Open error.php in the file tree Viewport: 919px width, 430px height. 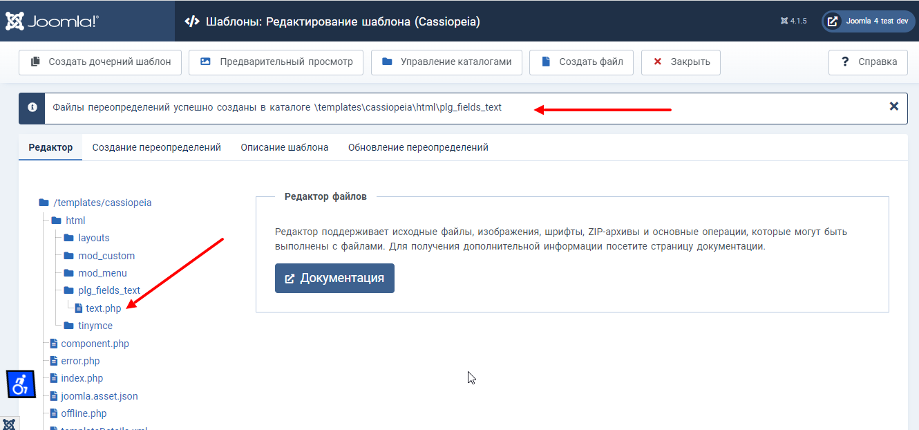(80, 361)
